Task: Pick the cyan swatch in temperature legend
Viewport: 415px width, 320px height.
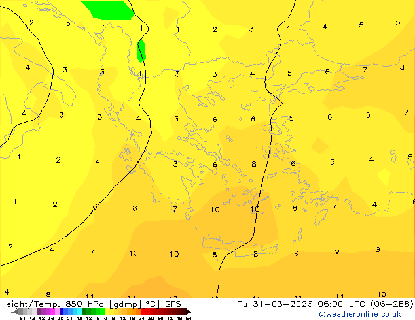Action: tap(80, 312)
